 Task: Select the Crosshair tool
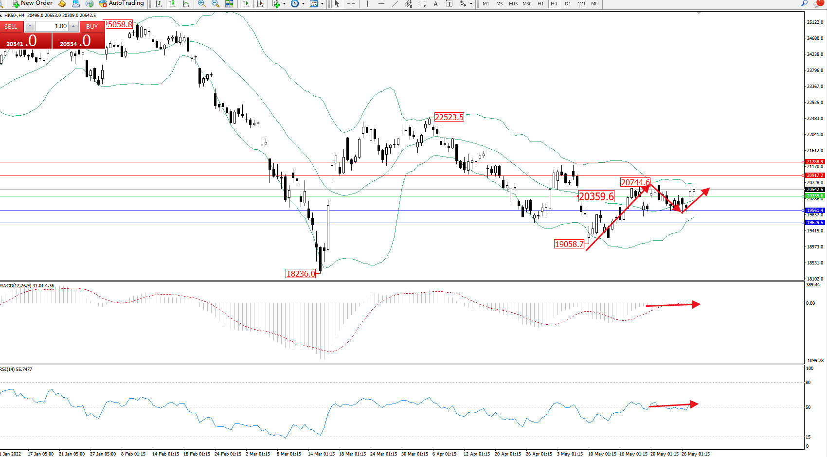point(351,4)
